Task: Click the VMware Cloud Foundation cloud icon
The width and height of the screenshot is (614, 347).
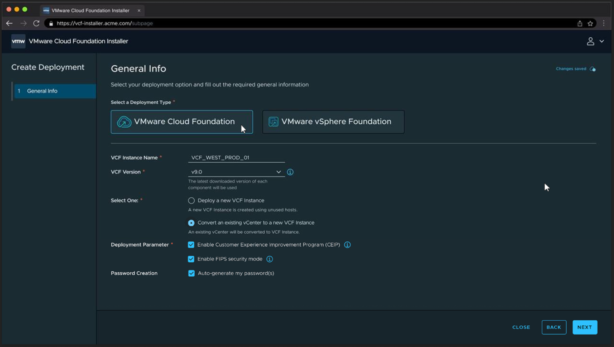Action: click(x=124, y=122)
